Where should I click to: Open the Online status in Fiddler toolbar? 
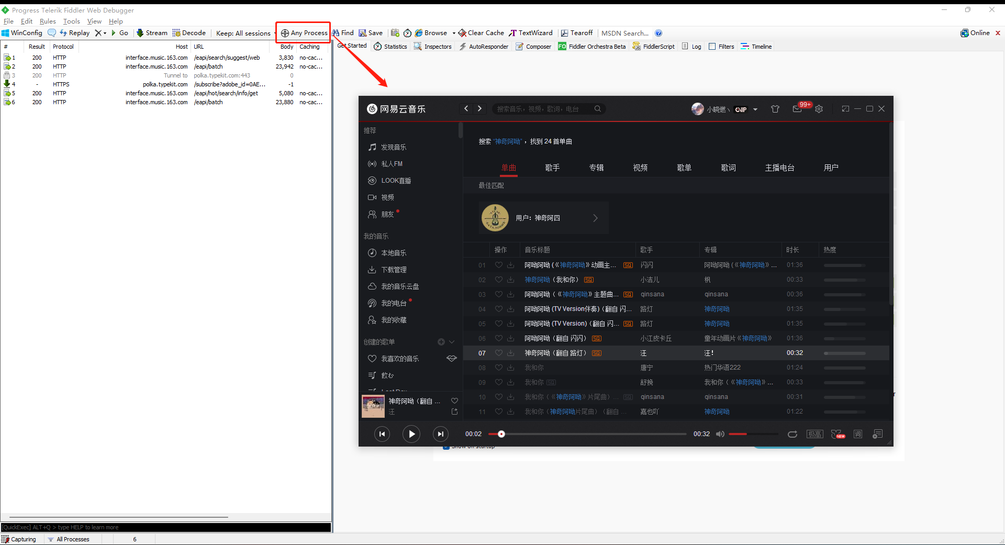click(975, 33)
